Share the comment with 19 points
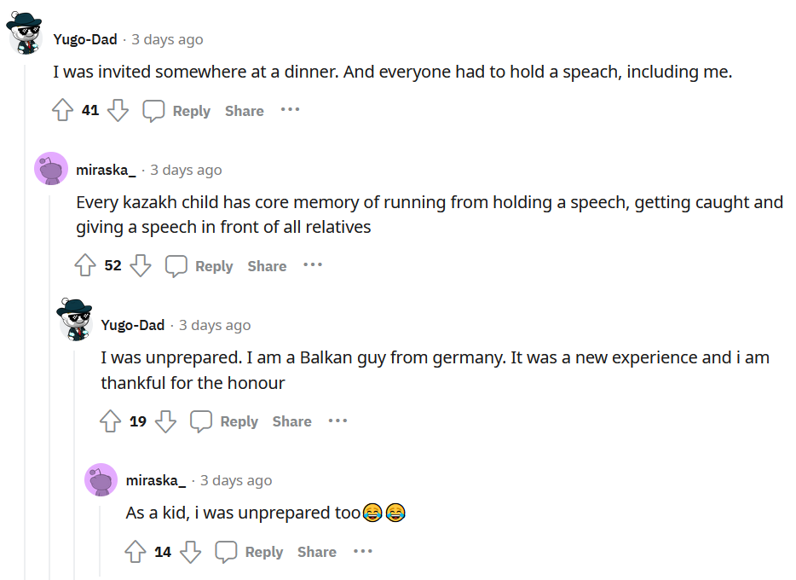 click(291, 421)
